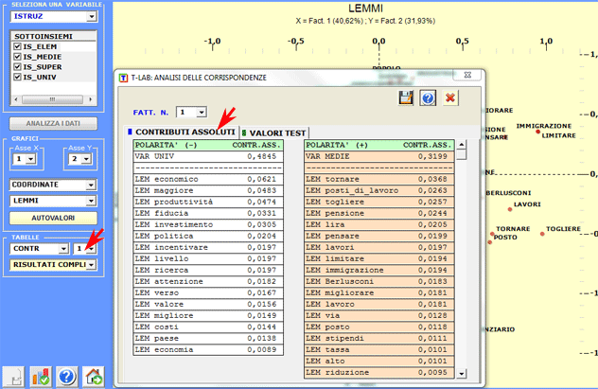The image size is (598, 389).
Task: Save the contributions table with the floppy icon
Action: pos(406,98)
